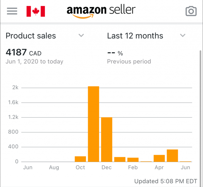Screen dimensions: 203x187
Task: Click the Amazon Seller logo
Action: 101,12
